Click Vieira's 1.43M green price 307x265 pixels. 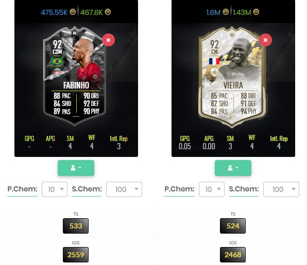[242, 12]
